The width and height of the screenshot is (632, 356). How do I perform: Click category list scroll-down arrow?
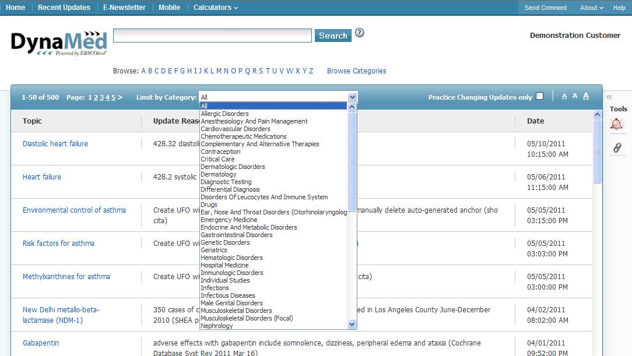(x=352, y=324)
